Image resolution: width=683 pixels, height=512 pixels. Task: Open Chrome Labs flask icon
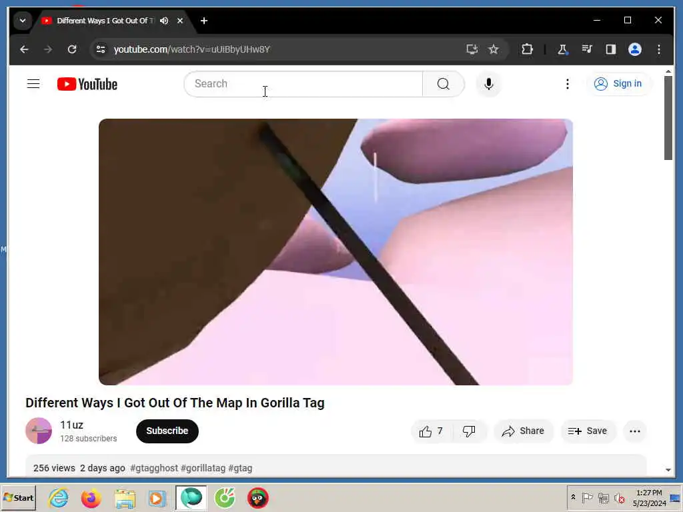(x=562, y=49)
